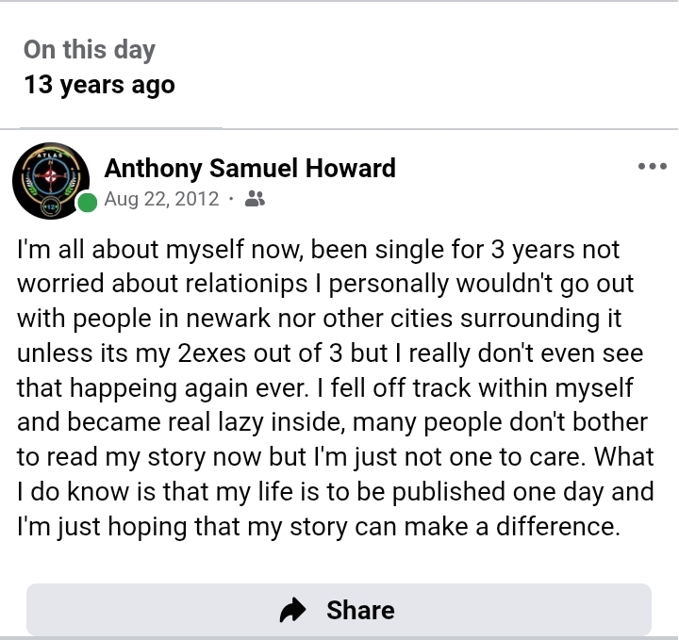
Task: Open the Aug 22, 2012 timestamp
Action: tap(160, 199)
